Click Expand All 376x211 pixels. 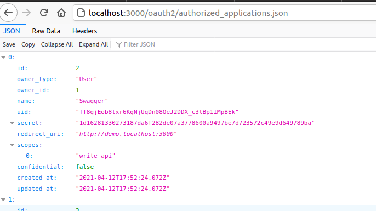93,44
